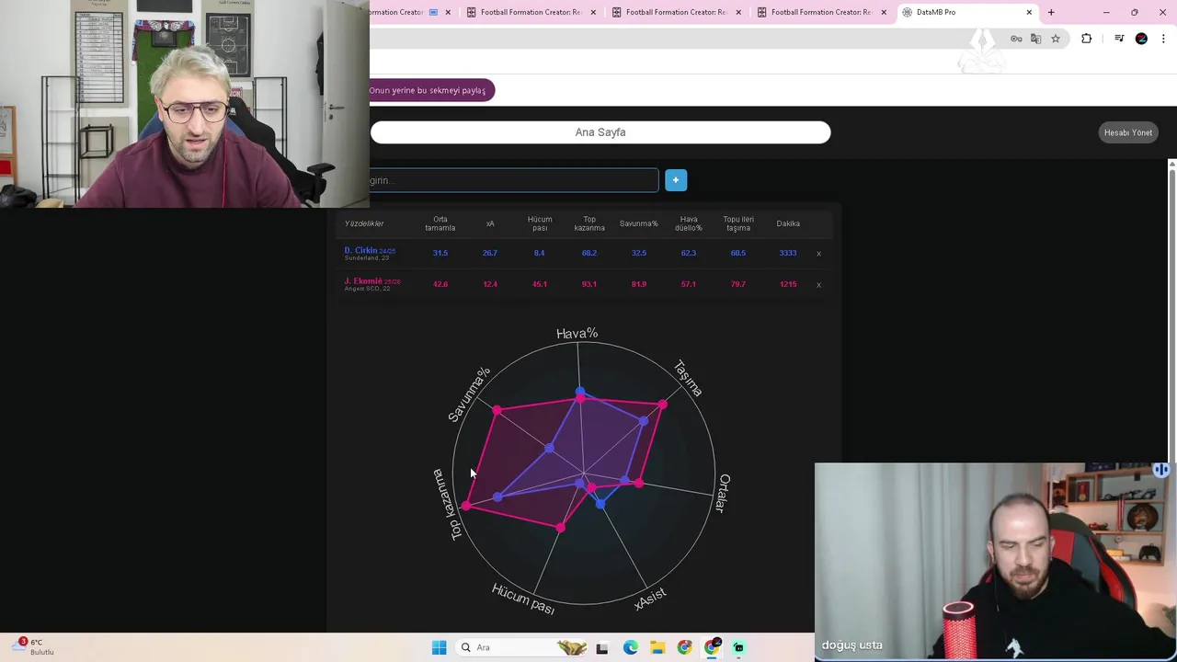Click the 'Savunma%' column header
The height and width of the screenshot is (662, 1177).
pyautogui.click(x=639, y=223)
